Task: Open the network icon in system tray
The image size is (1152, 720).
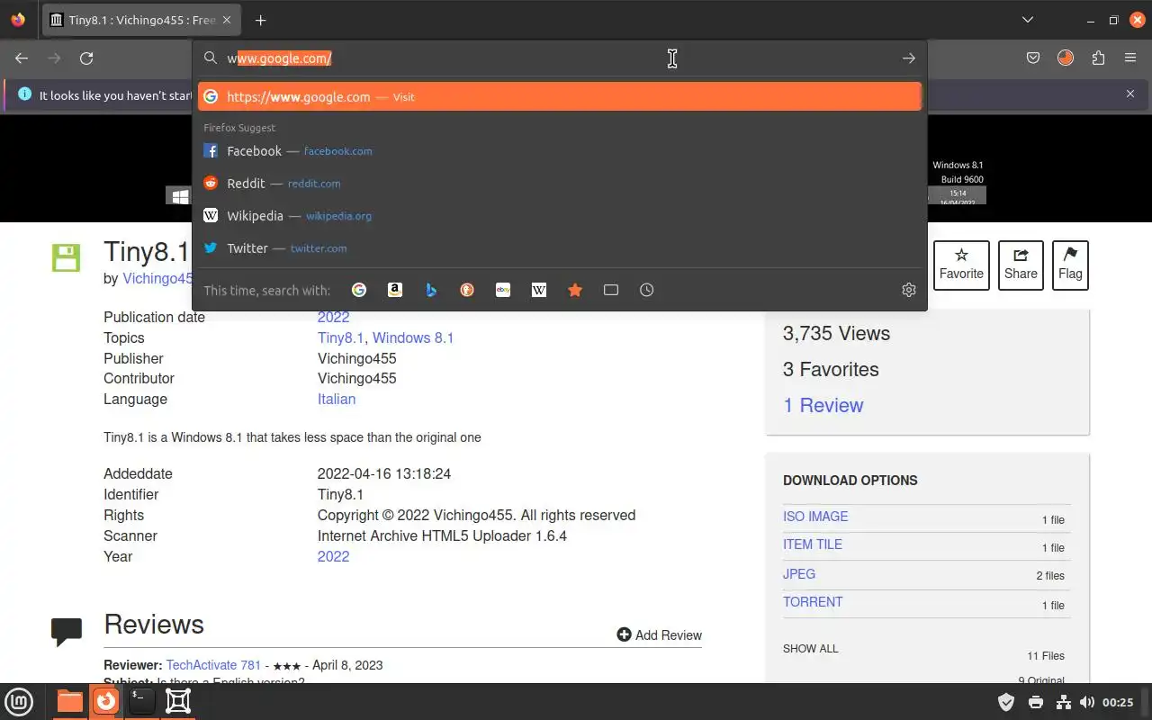Action: [1062, 702]
